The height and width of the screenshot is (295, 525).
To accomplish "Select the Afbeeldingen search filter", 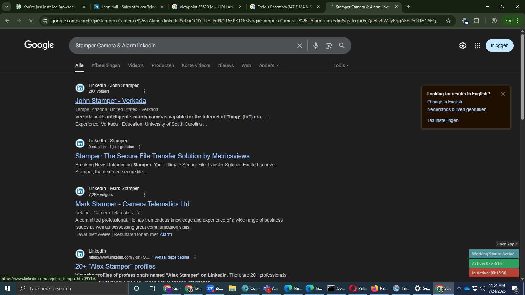I will (106, 65).
